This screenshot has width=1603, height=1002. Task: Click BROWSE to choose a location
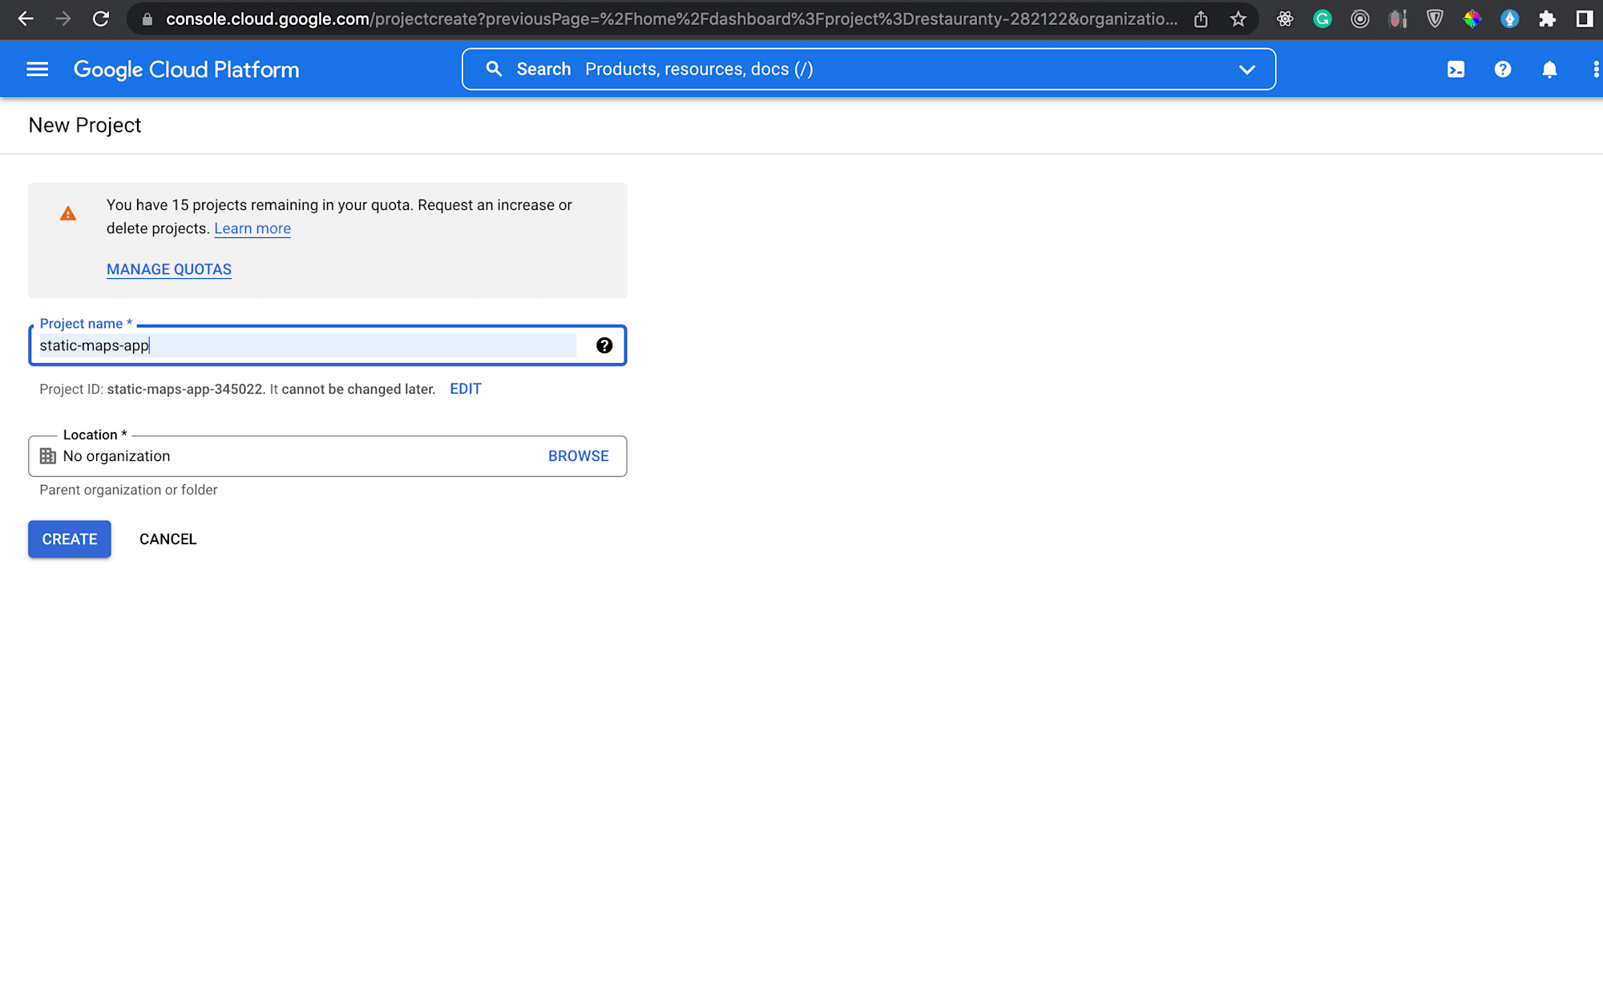point(579,456)
